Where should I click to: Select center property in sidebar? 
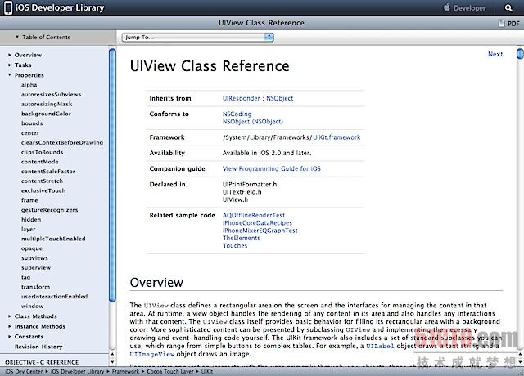click(30, 132)
